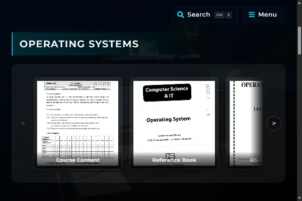The image size is (302, 201).
Task: Advance carousel with the right arrow
Action: tap(274, 123)
